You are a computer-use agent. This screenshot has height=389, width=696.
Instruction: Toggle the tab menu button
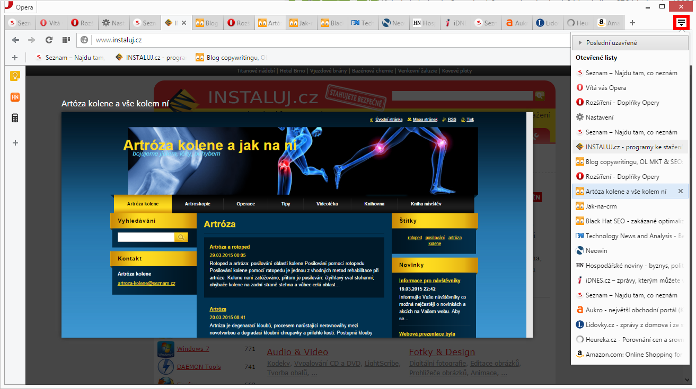click(681, 23)
